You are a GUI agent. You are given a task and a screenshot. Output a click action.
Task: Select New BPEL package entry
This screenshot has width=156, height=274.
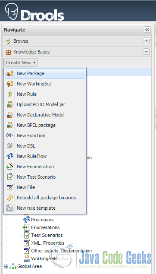[x=45, y=125]
